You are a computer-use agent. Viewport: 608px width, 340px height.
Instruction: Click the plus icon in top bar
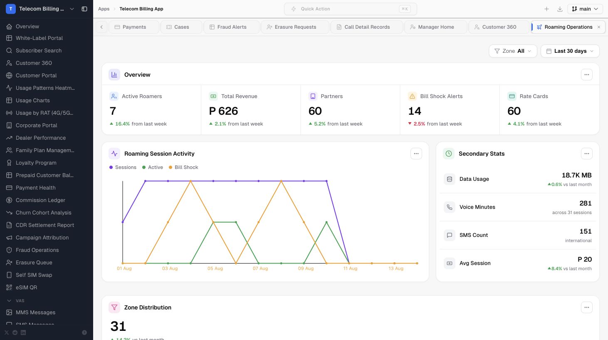(547, 9)
